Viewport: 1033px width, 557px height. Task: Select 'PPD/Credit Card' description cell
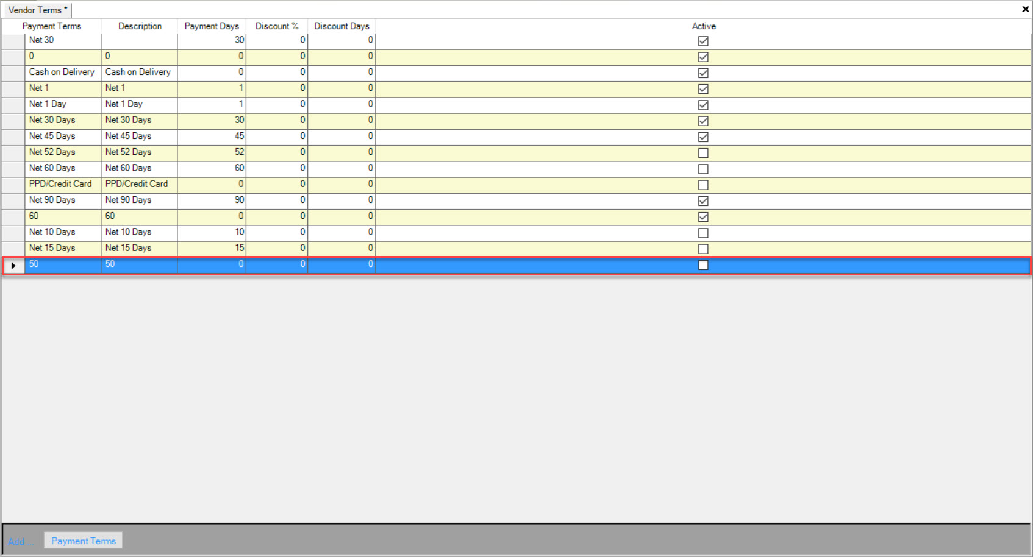click(140, 185)
